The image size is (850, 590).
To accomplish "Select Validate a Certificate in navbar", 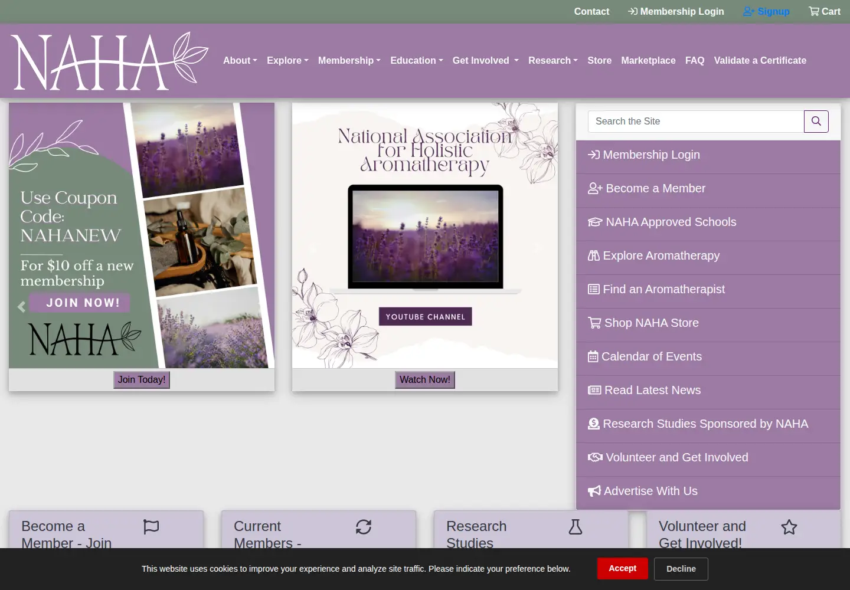I will [760, 61].
